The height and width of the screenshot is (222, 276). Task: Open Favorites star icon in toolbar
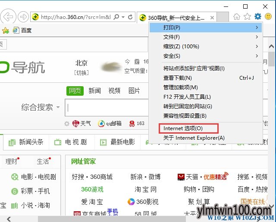247,17
